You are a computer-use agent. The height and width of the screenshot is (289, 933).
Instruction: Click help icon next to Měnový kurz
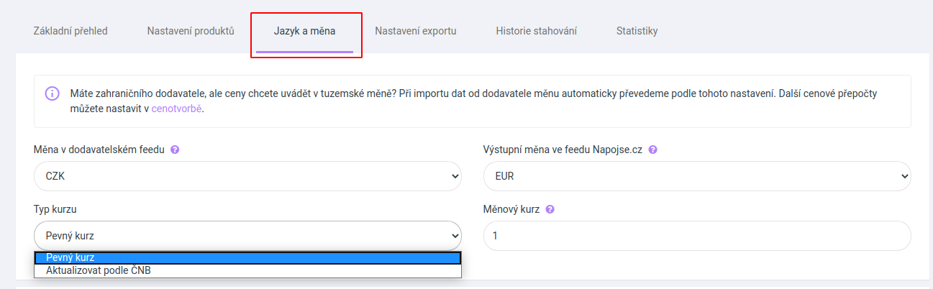click(x=550, y=210)
